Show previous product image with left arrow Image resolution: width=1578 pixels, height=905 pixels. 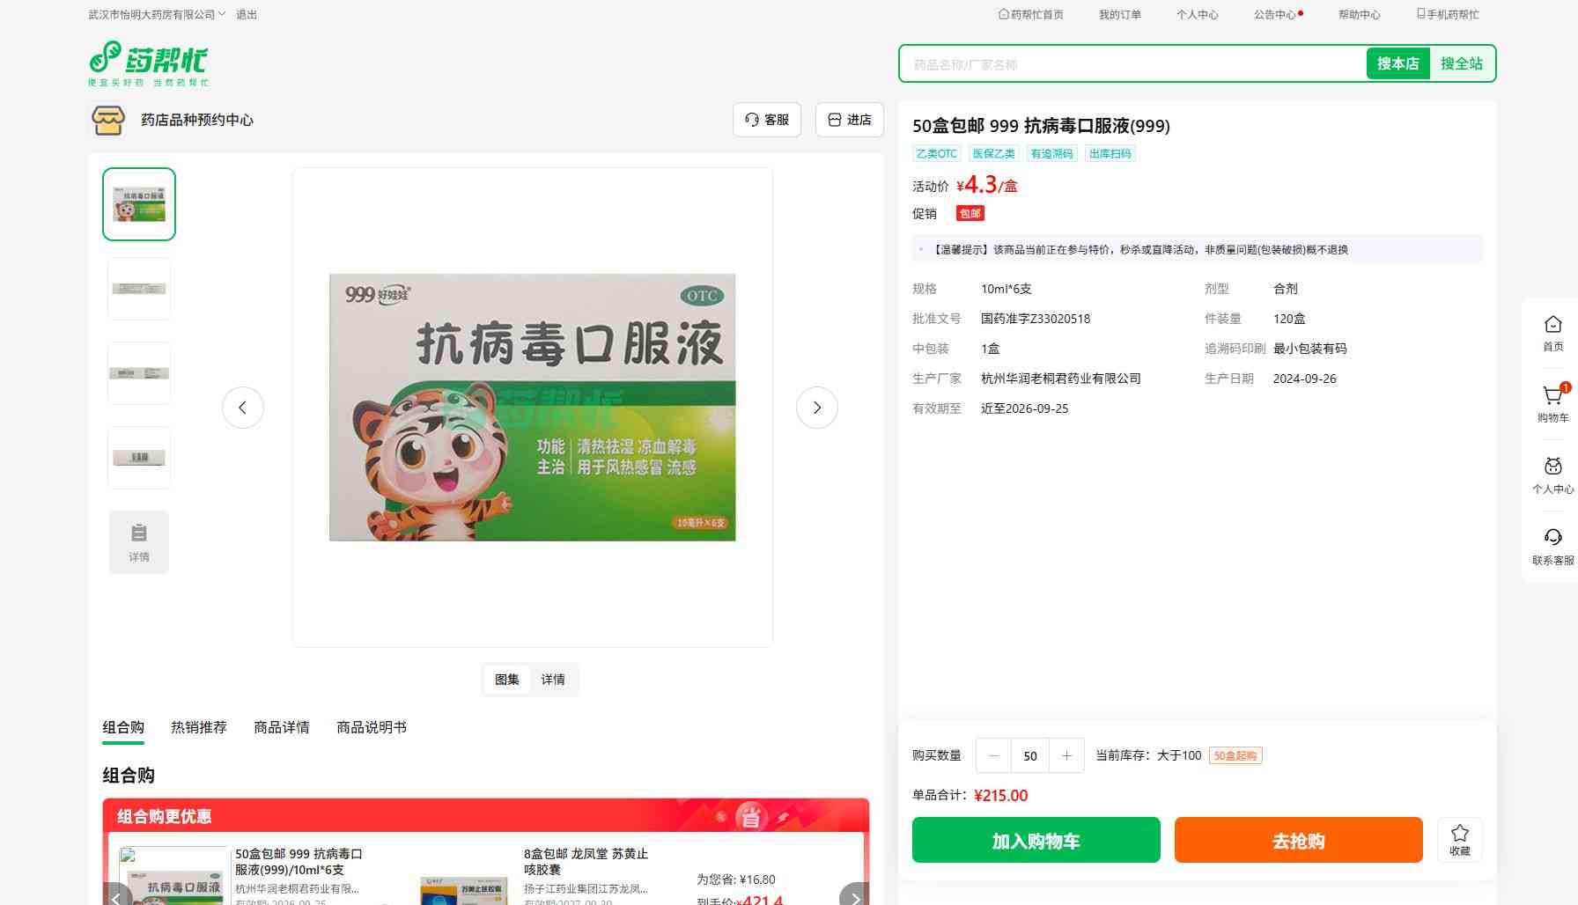pos(243,408)
